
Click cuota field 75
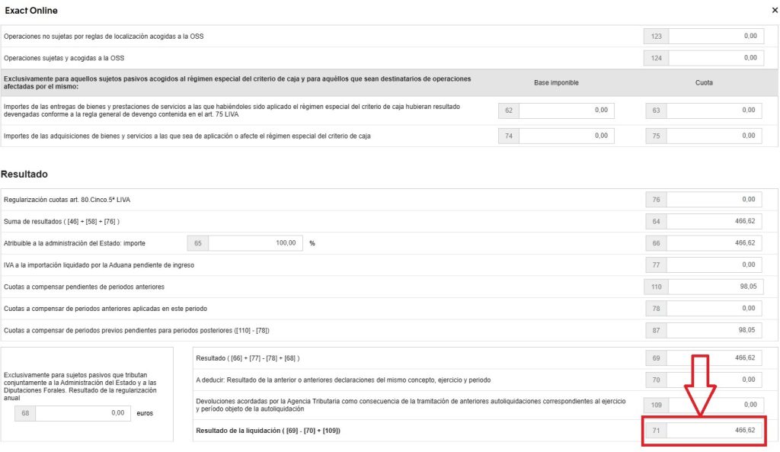pos(715,136)
